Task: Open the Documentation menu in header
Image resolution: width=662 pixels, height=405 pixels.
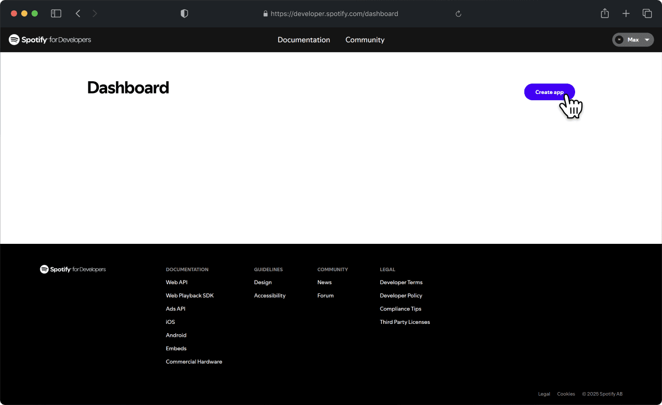Action: coord(304,40)
